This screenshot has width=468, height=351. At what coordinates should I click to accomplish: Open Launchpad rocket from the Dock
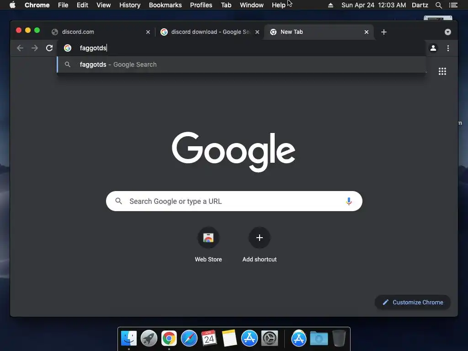click(x=149, y=338)
